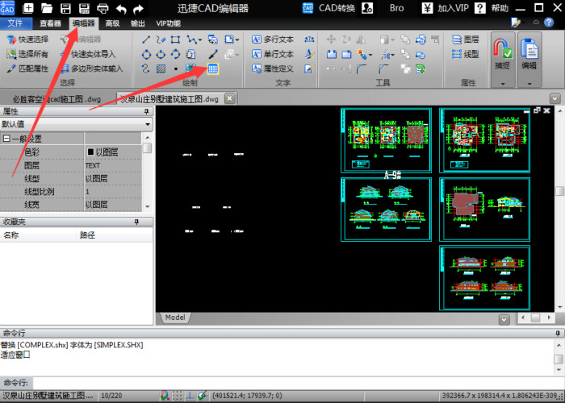
Task: Open the dropdown under the 捕捉 button
Action: 503,84
